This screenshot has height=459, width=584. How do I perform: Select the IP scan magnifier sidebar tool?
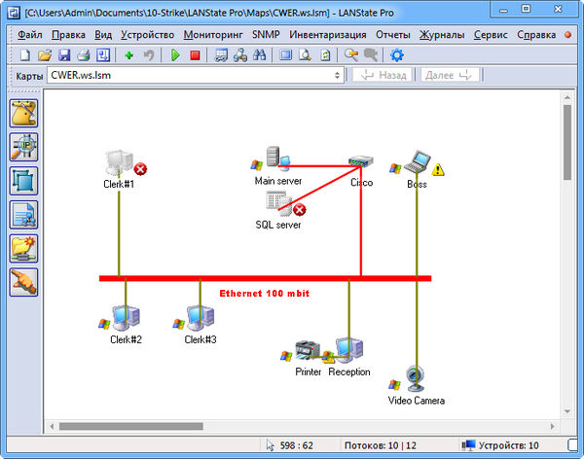point(23,147)
